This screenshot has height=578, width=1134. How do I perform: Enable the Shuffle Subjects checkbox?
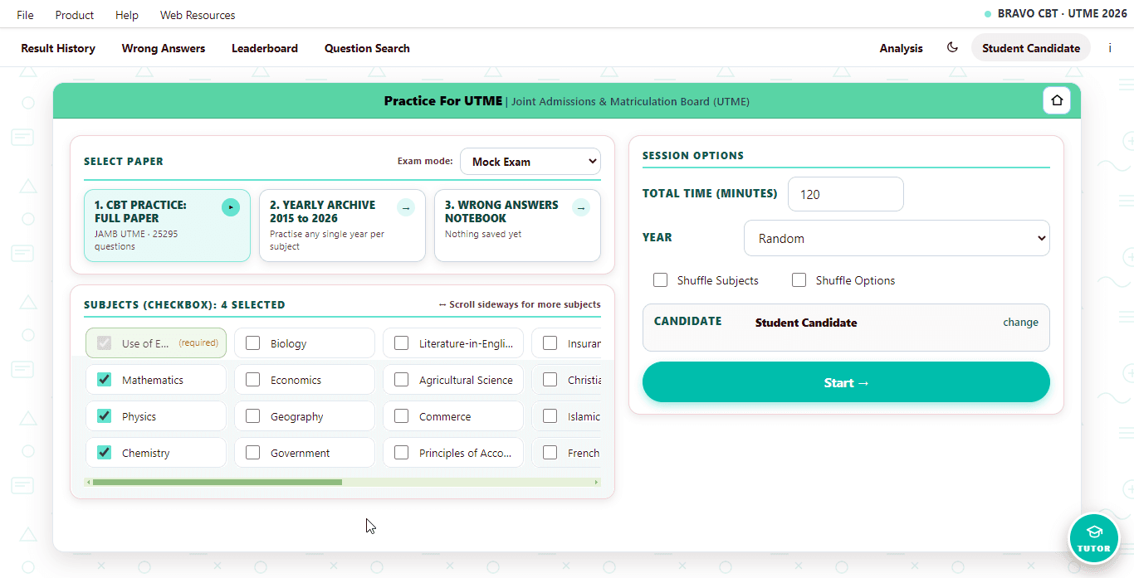click(x=661, y=280)
